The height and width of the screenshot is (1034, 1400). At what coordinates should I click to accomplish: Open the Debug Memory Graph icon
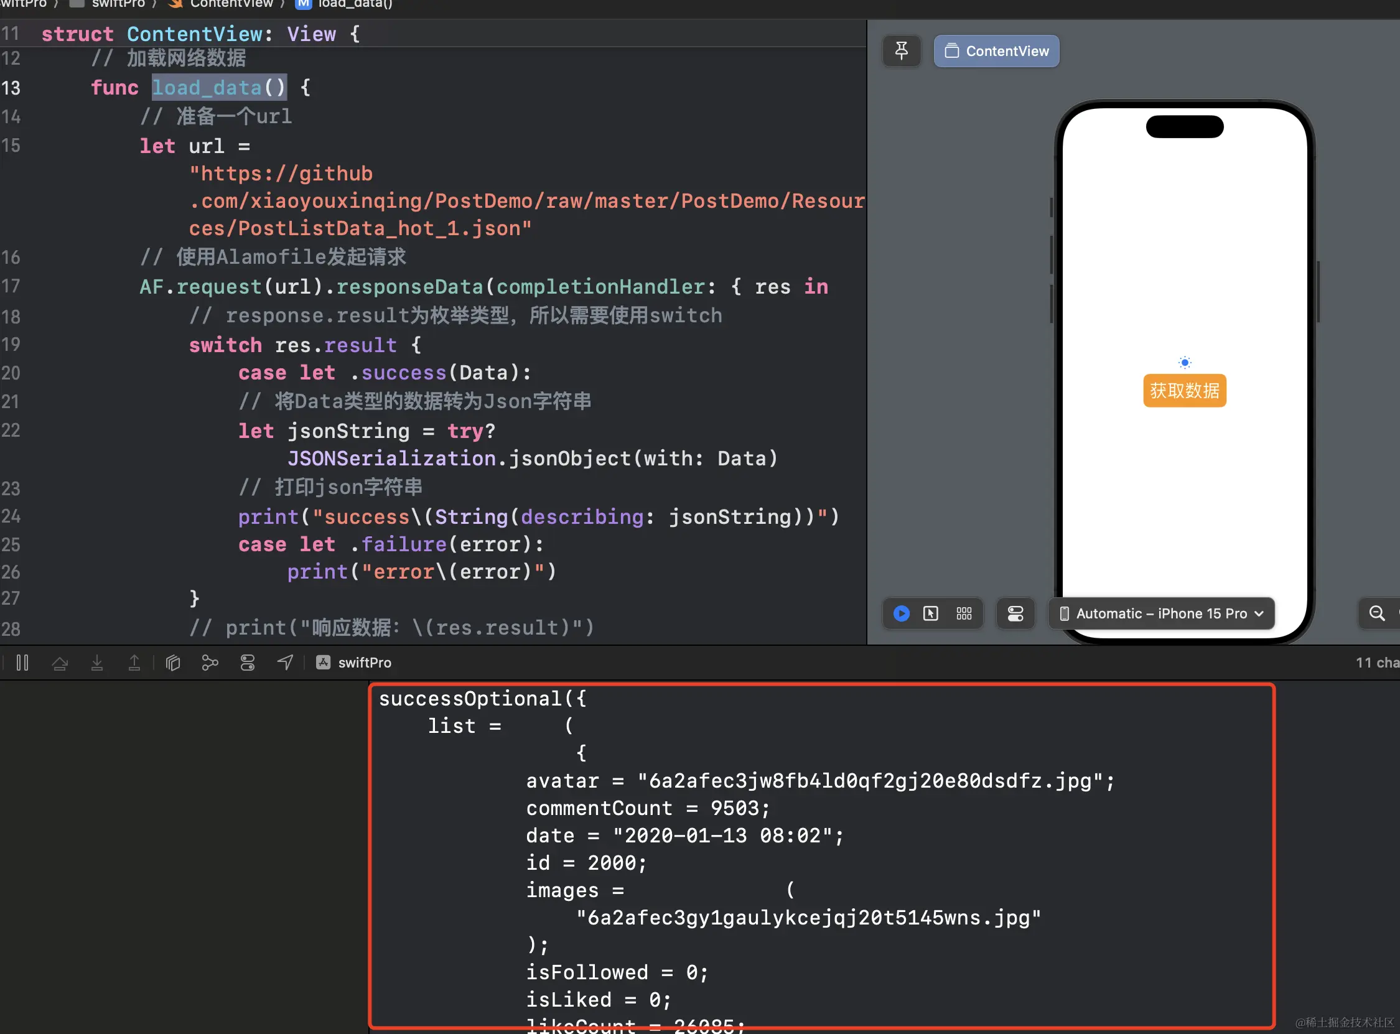coord(210,662)
